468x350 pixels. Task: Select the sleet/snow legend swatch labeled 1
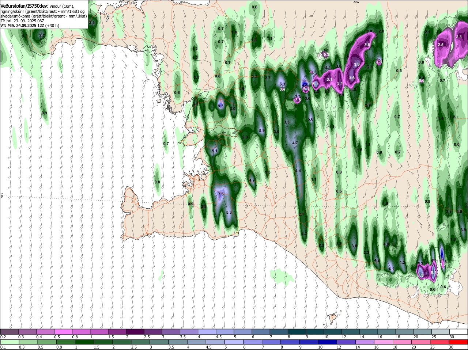[x=99, y=332]
